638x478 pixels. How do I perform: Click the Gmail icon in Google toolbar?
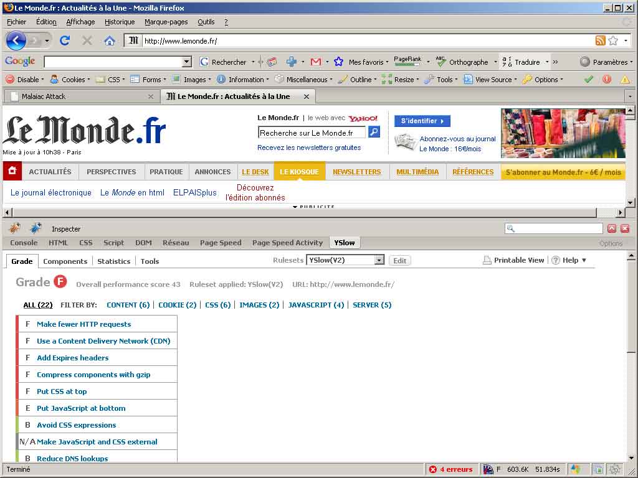316,62
